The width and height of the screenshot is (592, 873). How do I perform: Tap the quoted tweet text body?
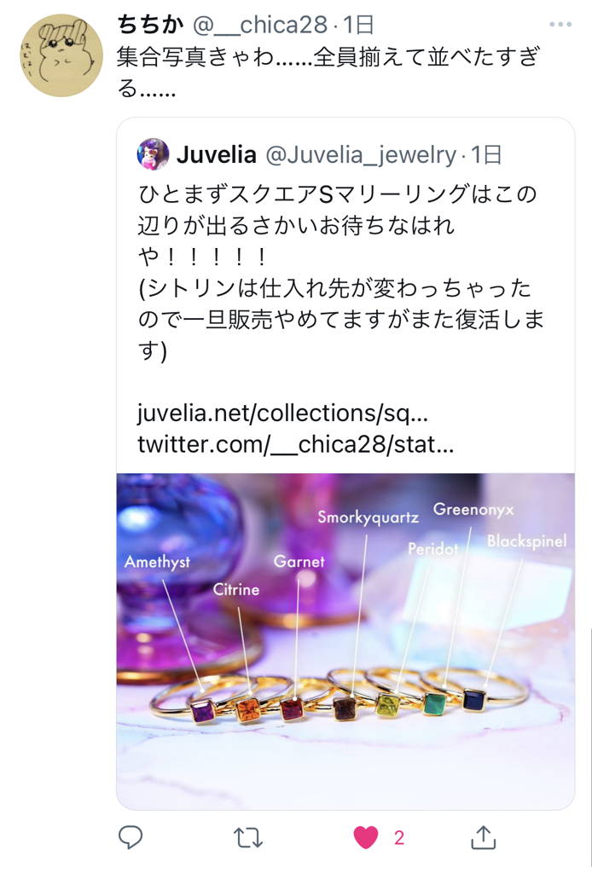340,273
